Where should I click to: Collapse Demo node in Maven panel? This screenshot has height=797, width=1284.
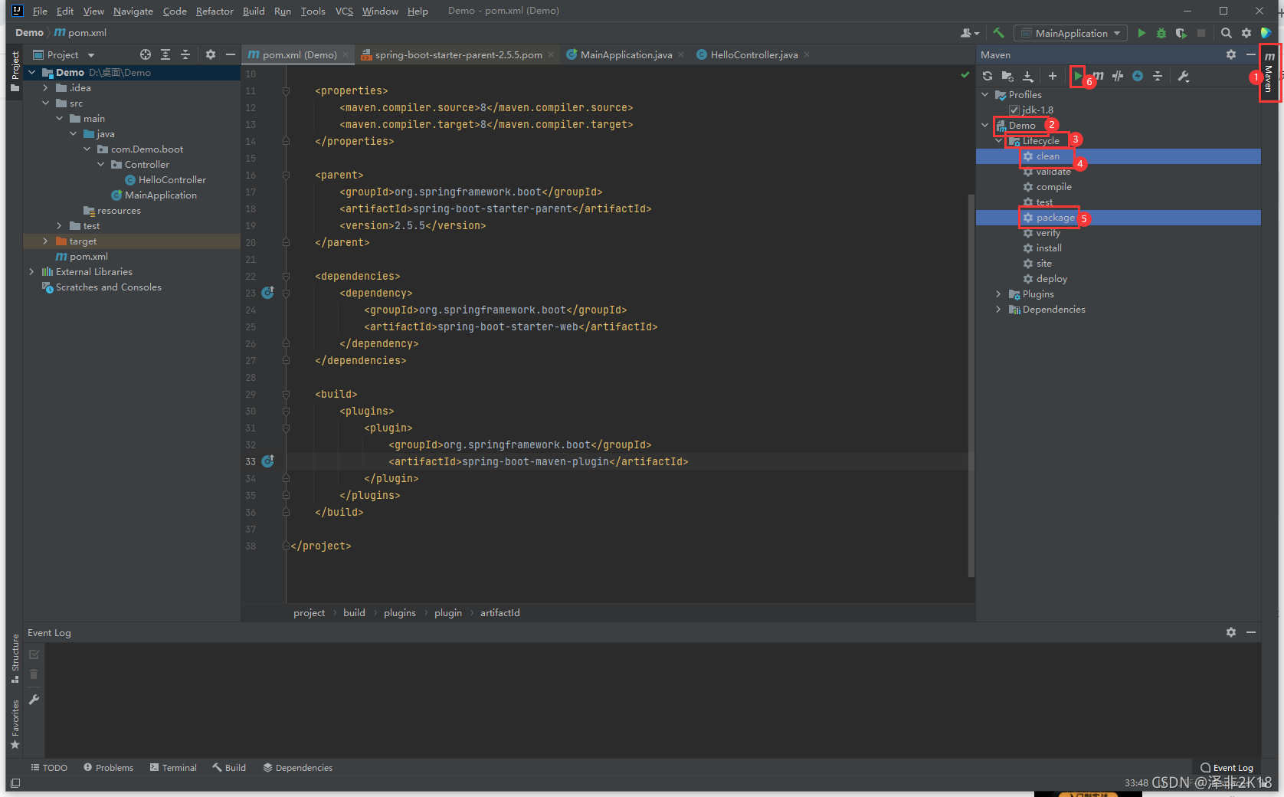click(x=985, y=125)
